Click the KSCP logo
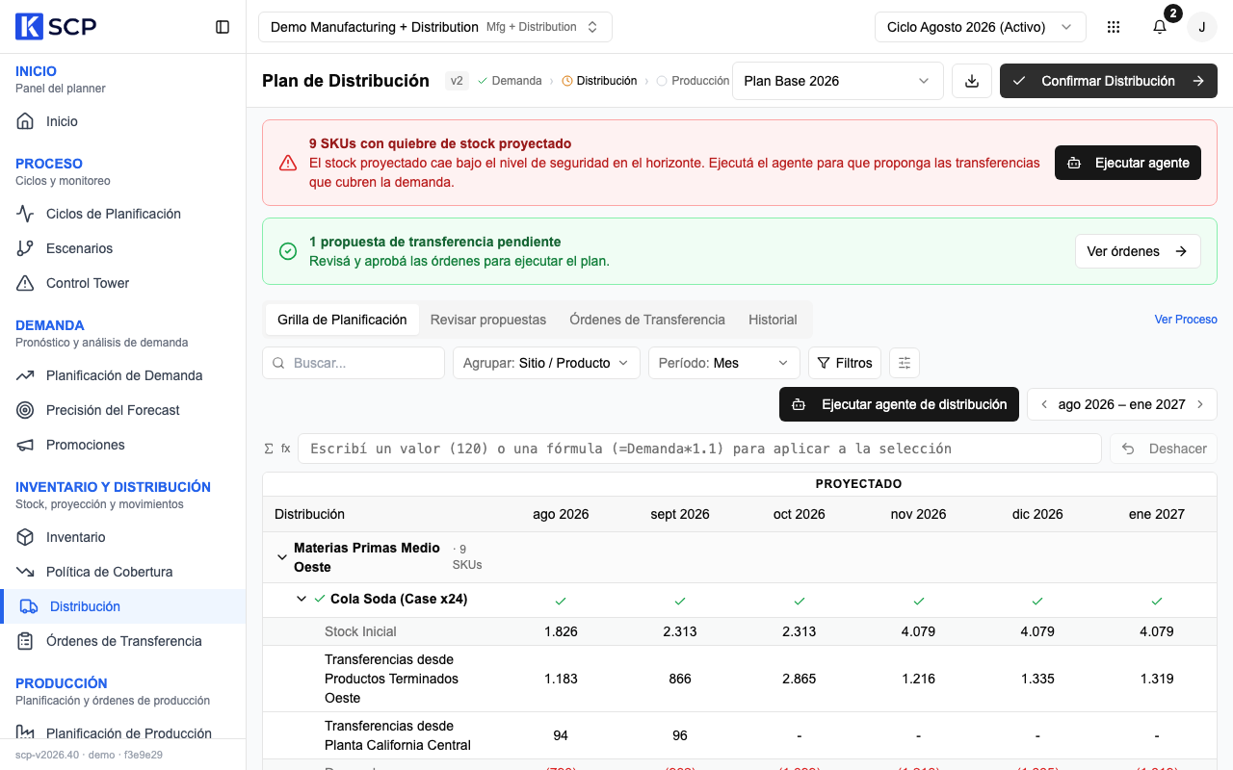This screenshot has width=1233, height=770. pos(56,27)
